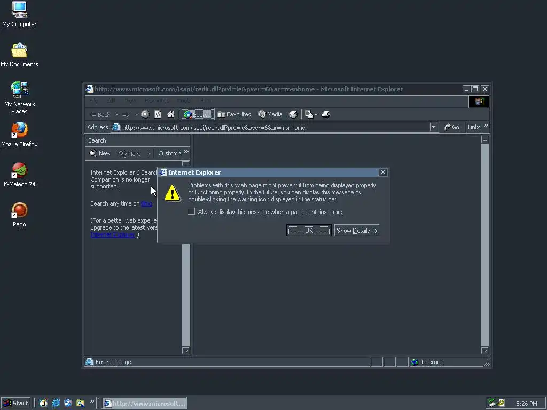Open the Start menu button

[15, 403]
